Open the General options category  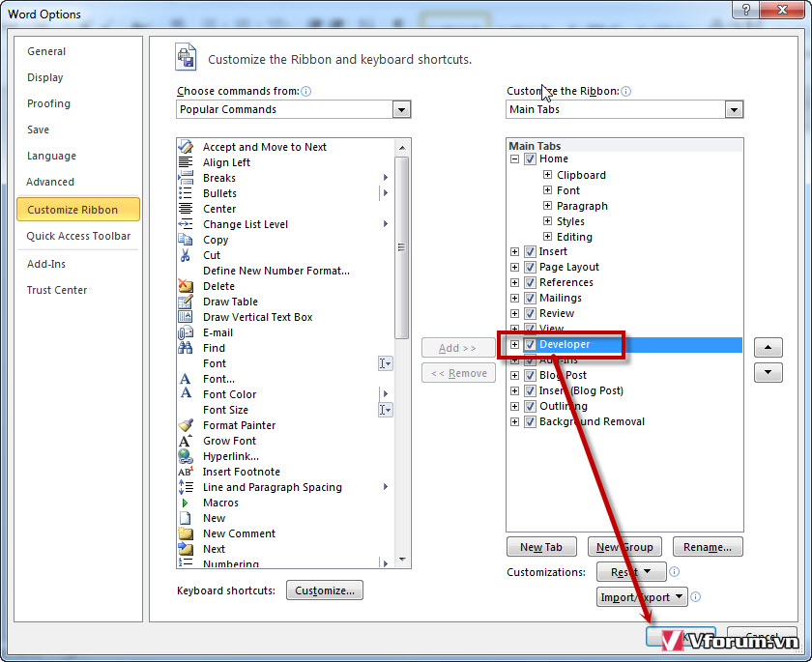(x=46, y=51)
